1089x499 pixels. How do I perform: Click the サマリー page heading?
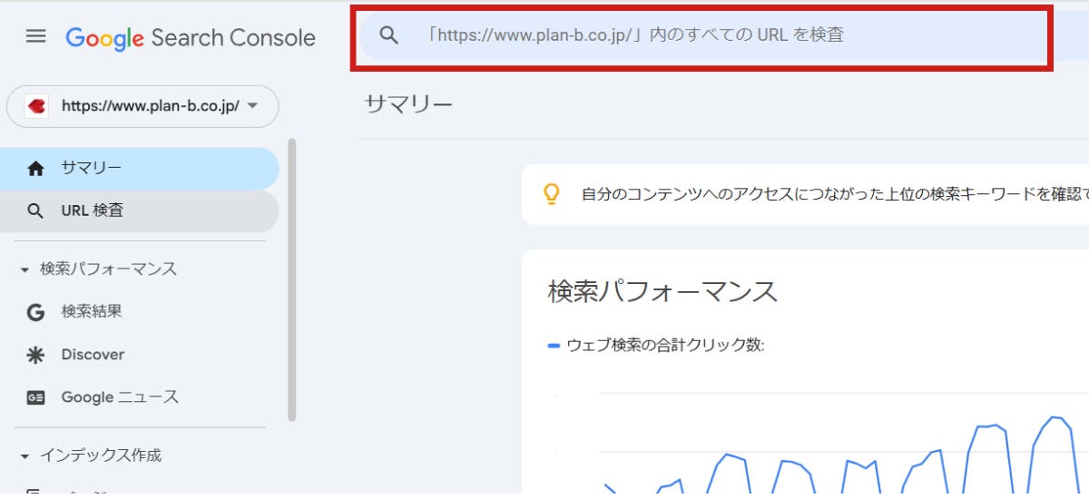pos(408,103)
